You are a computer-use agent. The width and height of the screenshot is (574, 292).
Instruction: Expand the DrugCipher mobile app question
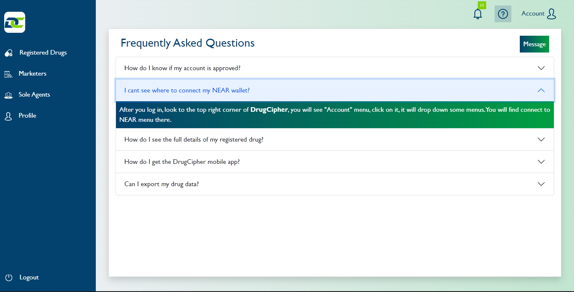335,162
